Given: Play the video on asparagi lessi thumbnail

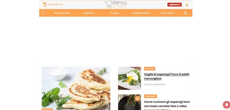Looking at the screenshot, I should pos(137,98).
